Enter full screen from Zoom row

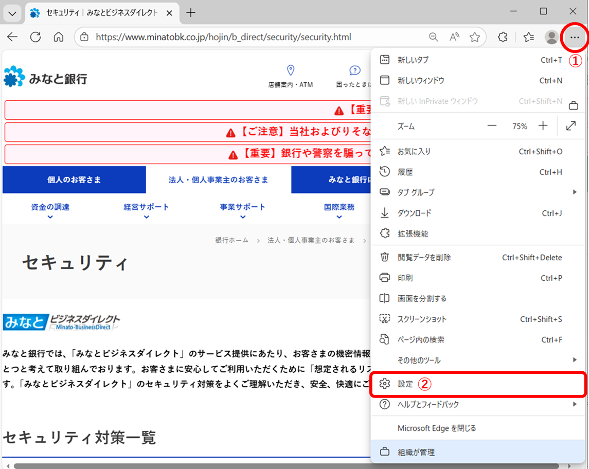pos(571,126)
